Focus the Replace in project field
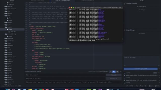Image resolution: width=161 pixels, height=90 pixels. click(65, 79)
